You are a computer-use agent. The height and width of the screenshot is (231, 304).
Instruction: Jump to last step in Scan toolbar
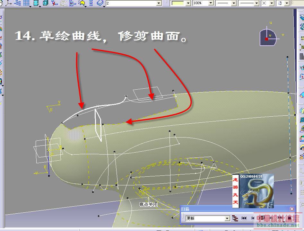[280, 218]
